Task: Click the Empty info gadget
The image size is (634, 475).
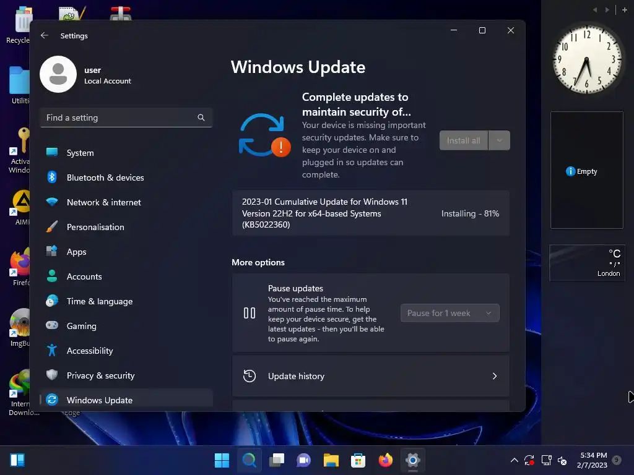Action: coord(587,170)
